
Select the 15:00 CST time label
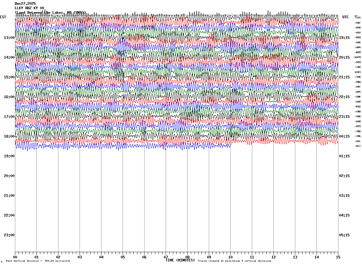[9, 77]
